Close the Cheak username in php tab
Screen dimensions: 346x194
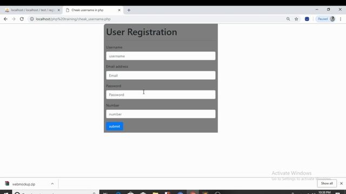(x=119, y=10)
